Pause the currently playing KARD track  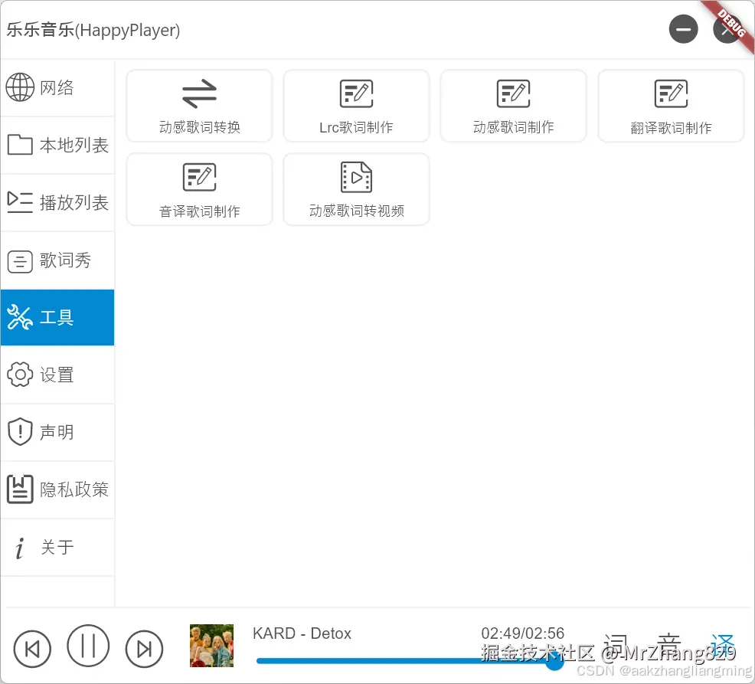point(88,646)
